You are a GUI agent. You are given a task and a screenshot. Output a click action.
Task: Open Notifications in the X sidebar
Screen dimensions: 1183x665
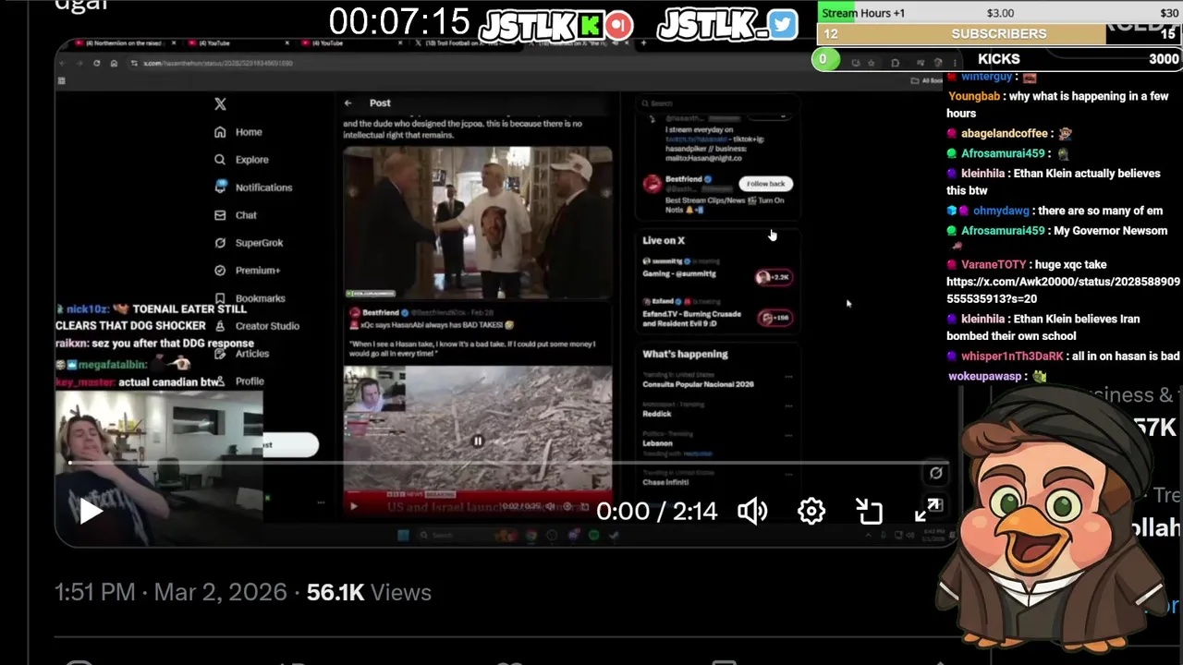(x=253, y=187)
